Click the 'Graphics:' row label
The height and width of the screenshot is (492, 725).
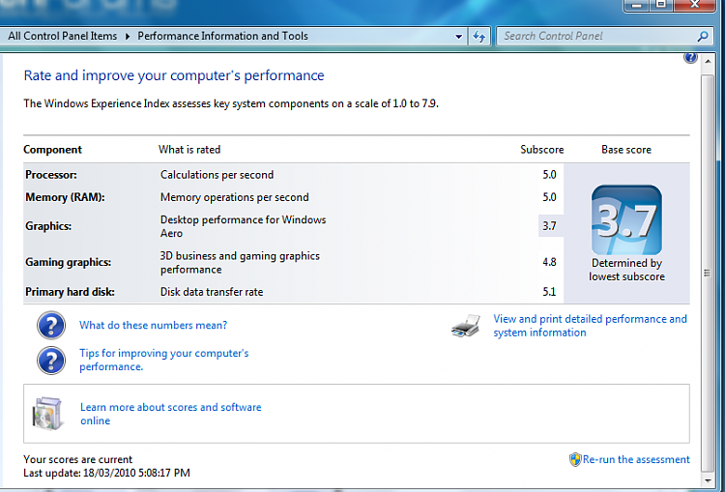tap(48, 226)
